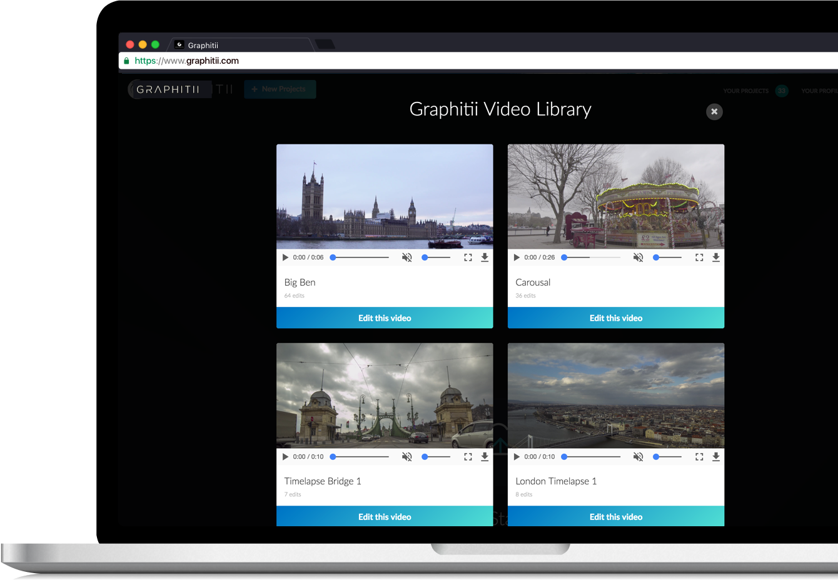
Task: Open a new browser tab
Action: tap(325, 44)
